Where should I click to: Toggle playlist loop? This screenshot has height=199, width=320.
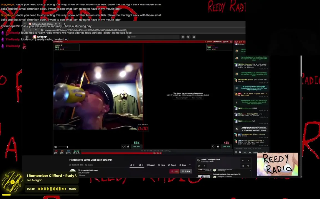pyautogui.click(x=199, y=166)
